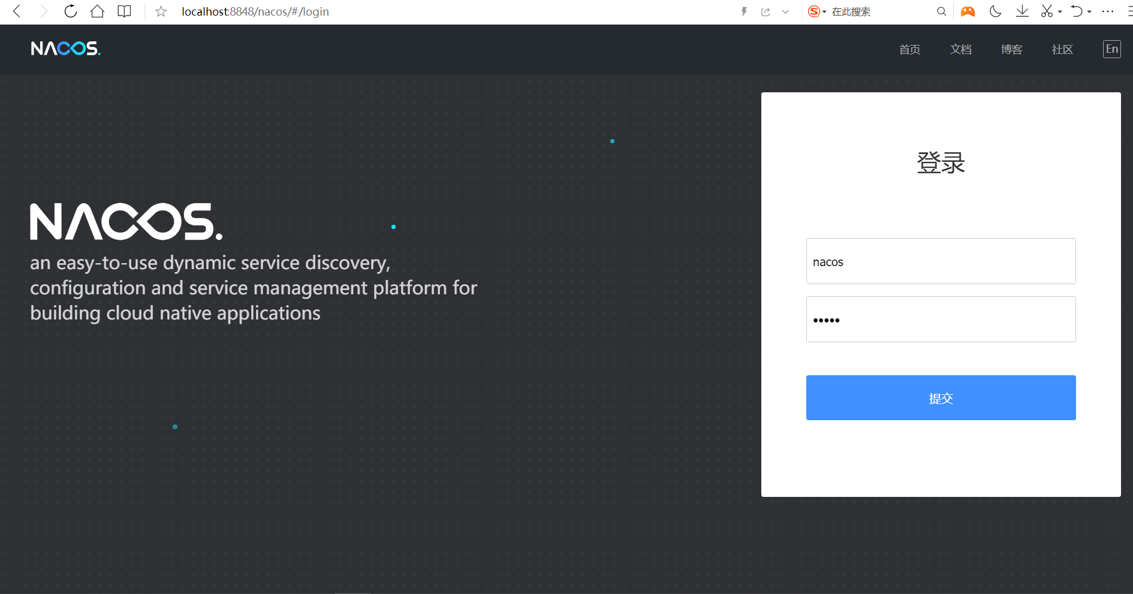Click the browser back arrow
Viewport: 1133px width, 594px height.
click(x=17, y=11)
